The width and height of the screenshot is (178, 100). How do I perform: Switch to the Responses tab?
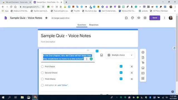pyautogui.click(x=94, y=25)
